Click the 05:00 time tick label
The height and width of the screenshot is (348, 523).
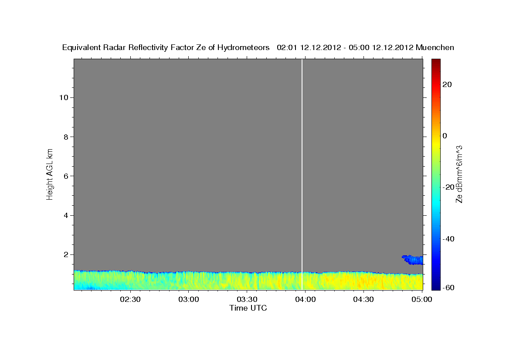point(422,299)
